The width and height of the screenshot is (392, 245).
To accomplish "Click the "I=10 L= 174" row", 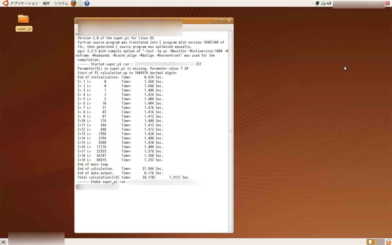I will 120,121.
